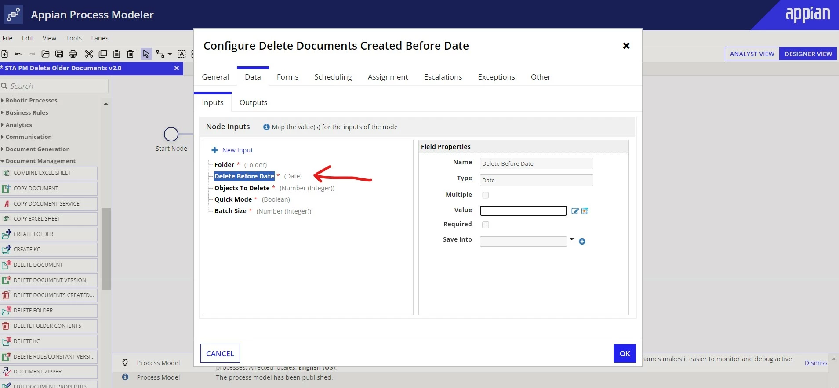The width and height of the screenshot is (839, 388).
Task: Open the connector tool dropdown arrow
Action: 170,54
